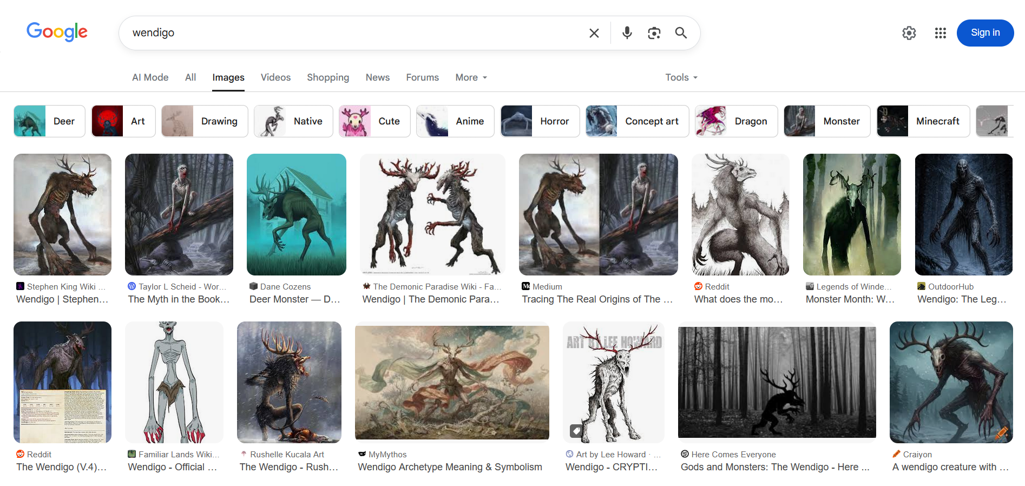Image resolution: width=1025 pixels, height=486 pixels.
Task: Open 'Wendigo | Stephen…' result title
Action: pyautogui.click(x=62, y=299)
